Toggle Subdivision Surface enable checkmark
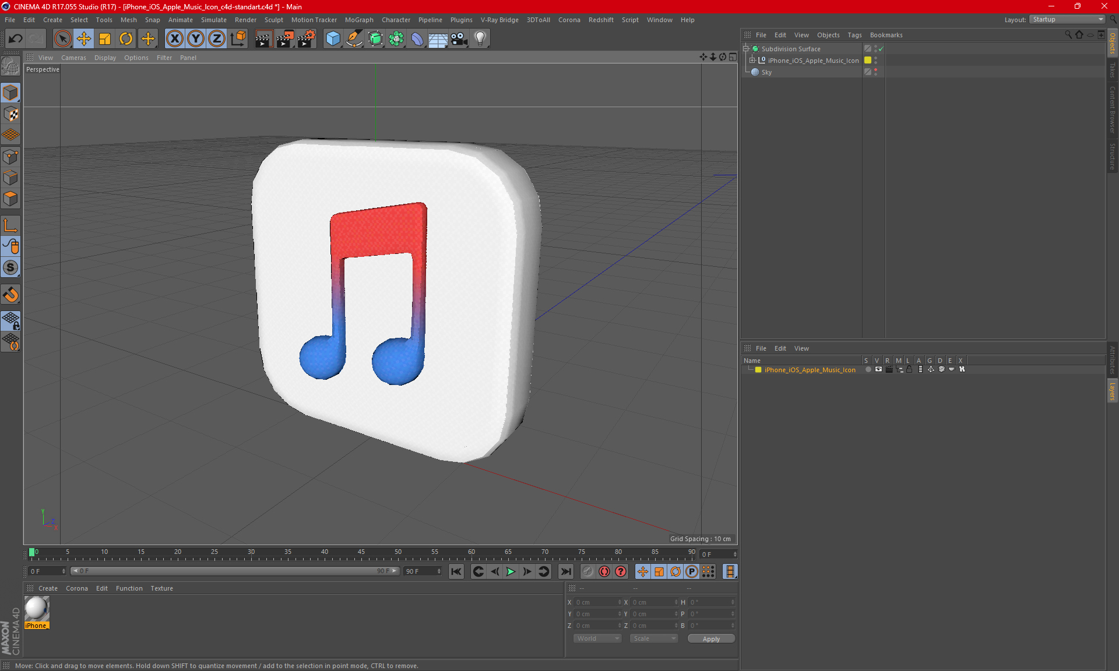This screenshot has width=1119, height=671. 881,49
